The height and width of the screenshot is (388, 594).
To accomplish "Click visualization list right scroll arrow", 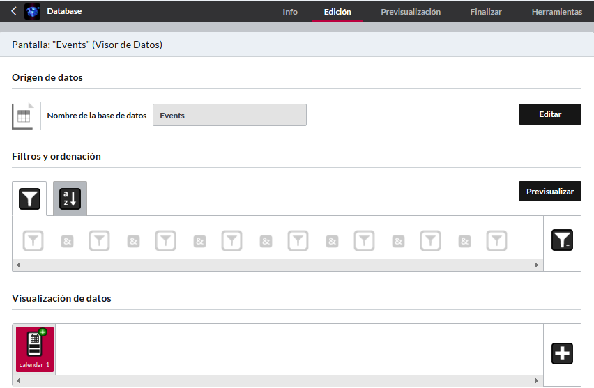I will 536,380.
